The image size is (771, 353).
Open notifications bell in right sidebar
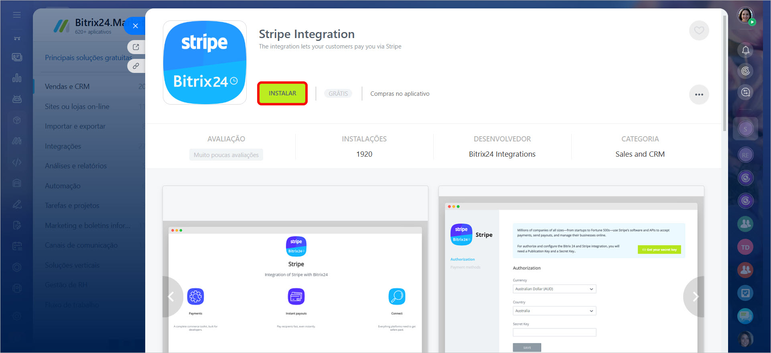[745, 50]
